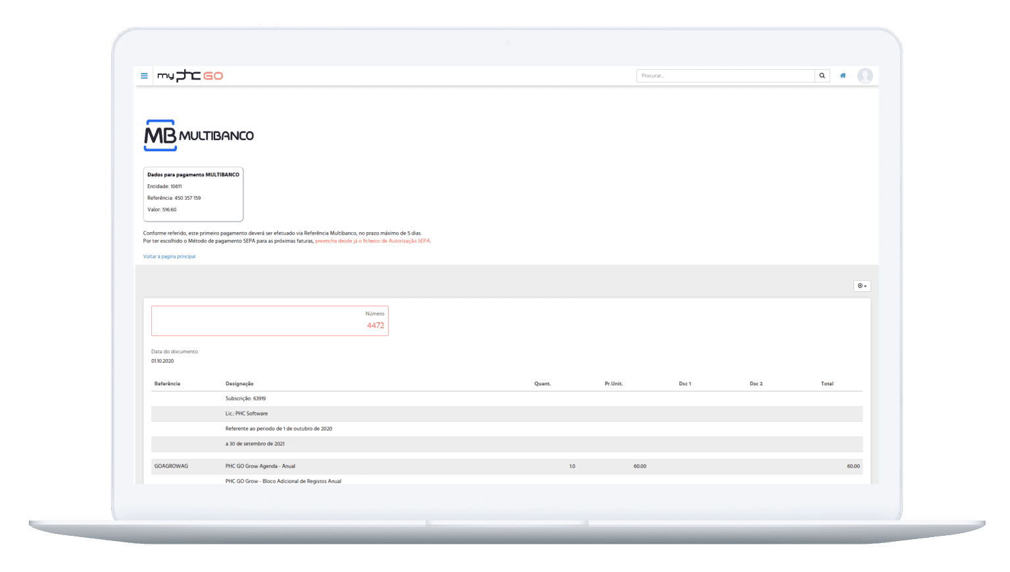The height and width of the screenshot is (572, 1010).
Task: Click the Total column header
Action: click(827, 383)
